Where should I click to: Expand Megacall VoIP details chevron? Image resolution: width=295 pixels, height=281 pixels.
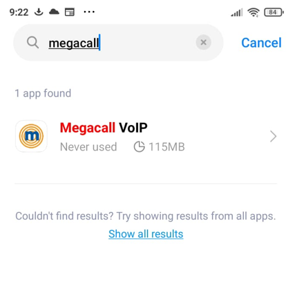coord(273,137)
